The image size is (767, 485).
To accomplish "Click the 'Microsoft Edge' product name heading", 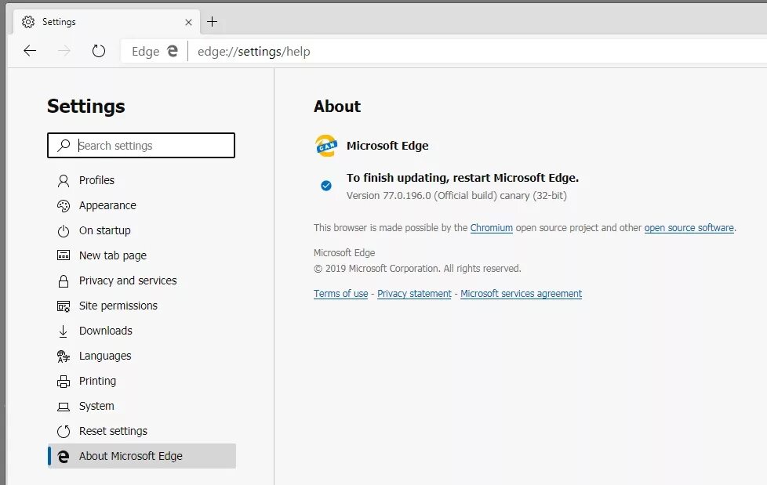I will [x=387, y=146].
